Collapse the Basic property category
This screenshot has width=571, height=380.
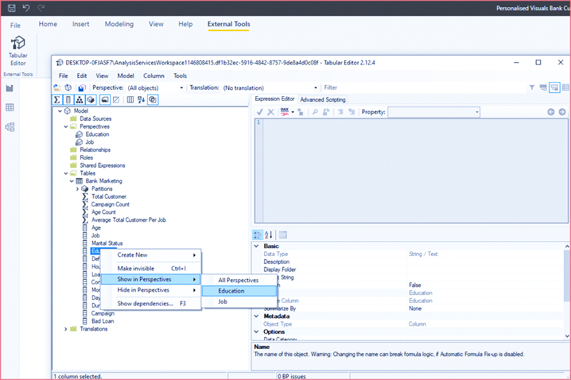point(256,246)
